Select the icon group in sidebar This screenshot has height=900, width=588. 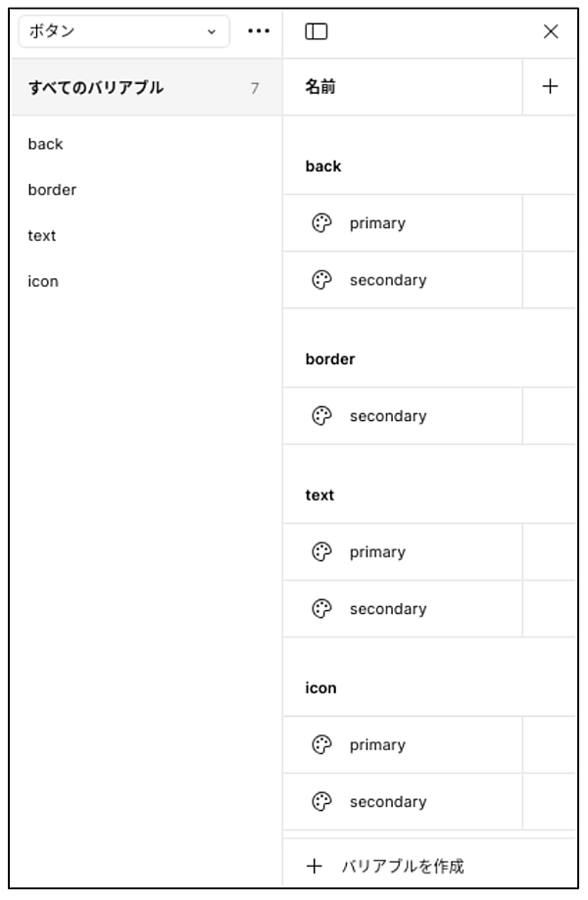click(x=43, y=282)
